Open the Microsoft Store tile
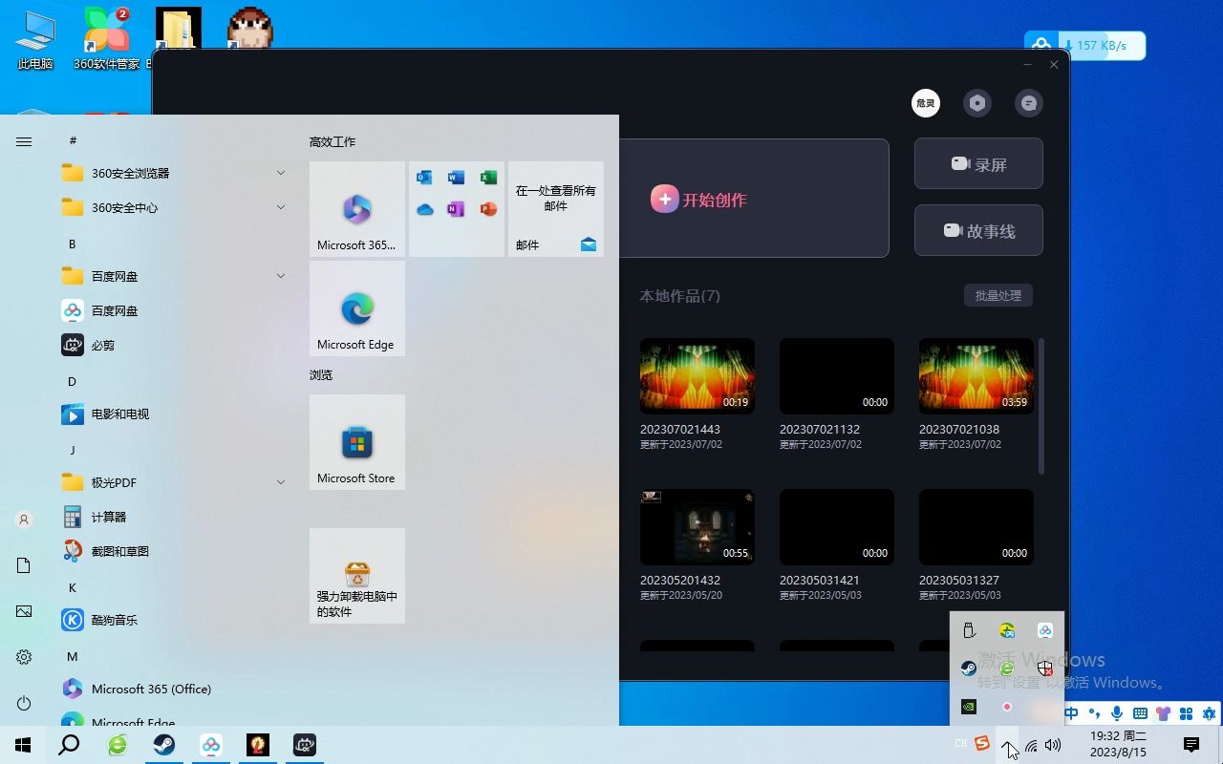 click(x=357, y=442)
